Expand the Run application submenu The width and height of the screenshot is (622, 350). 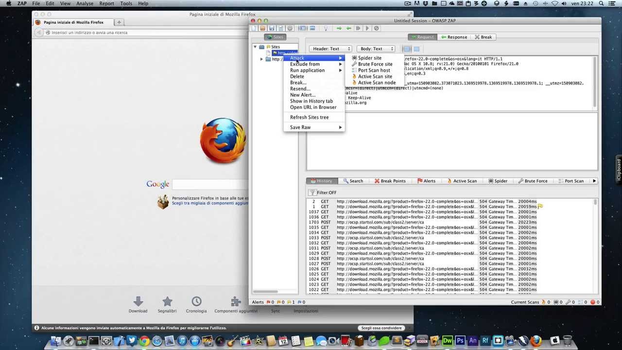pos(314,70)
